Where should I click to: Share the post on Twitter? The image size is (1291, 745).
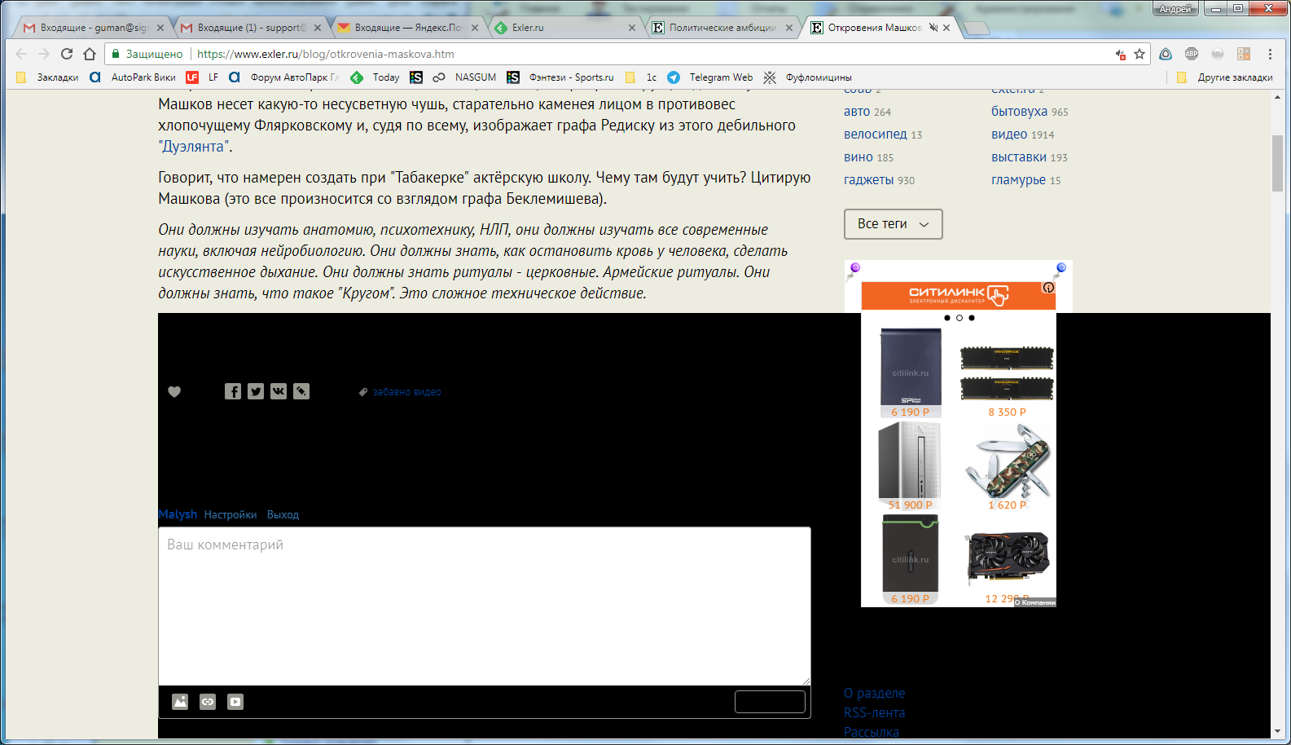click(256, 391)
